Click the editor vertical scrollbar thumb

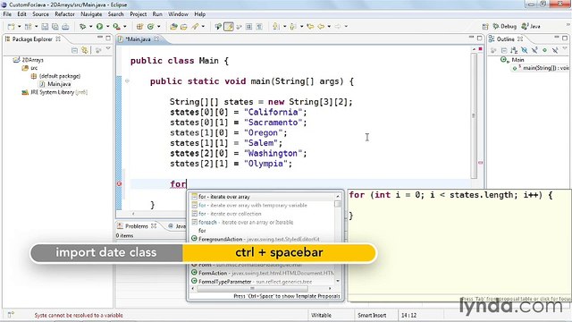(x=474, y=115)
